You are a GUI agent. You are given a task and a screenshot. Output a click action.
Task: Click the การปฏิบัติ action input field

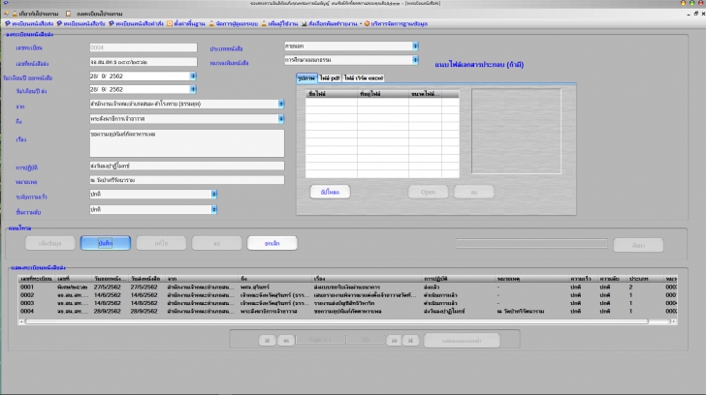pos(187,166)
